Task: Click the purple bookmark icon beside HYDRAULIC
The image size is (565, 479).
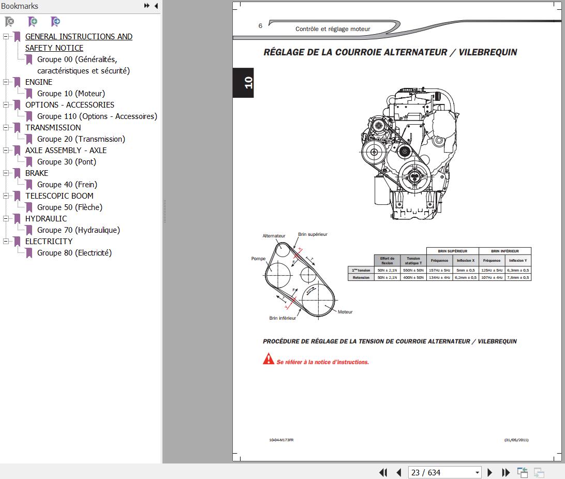Action: (x=17, y=219)
